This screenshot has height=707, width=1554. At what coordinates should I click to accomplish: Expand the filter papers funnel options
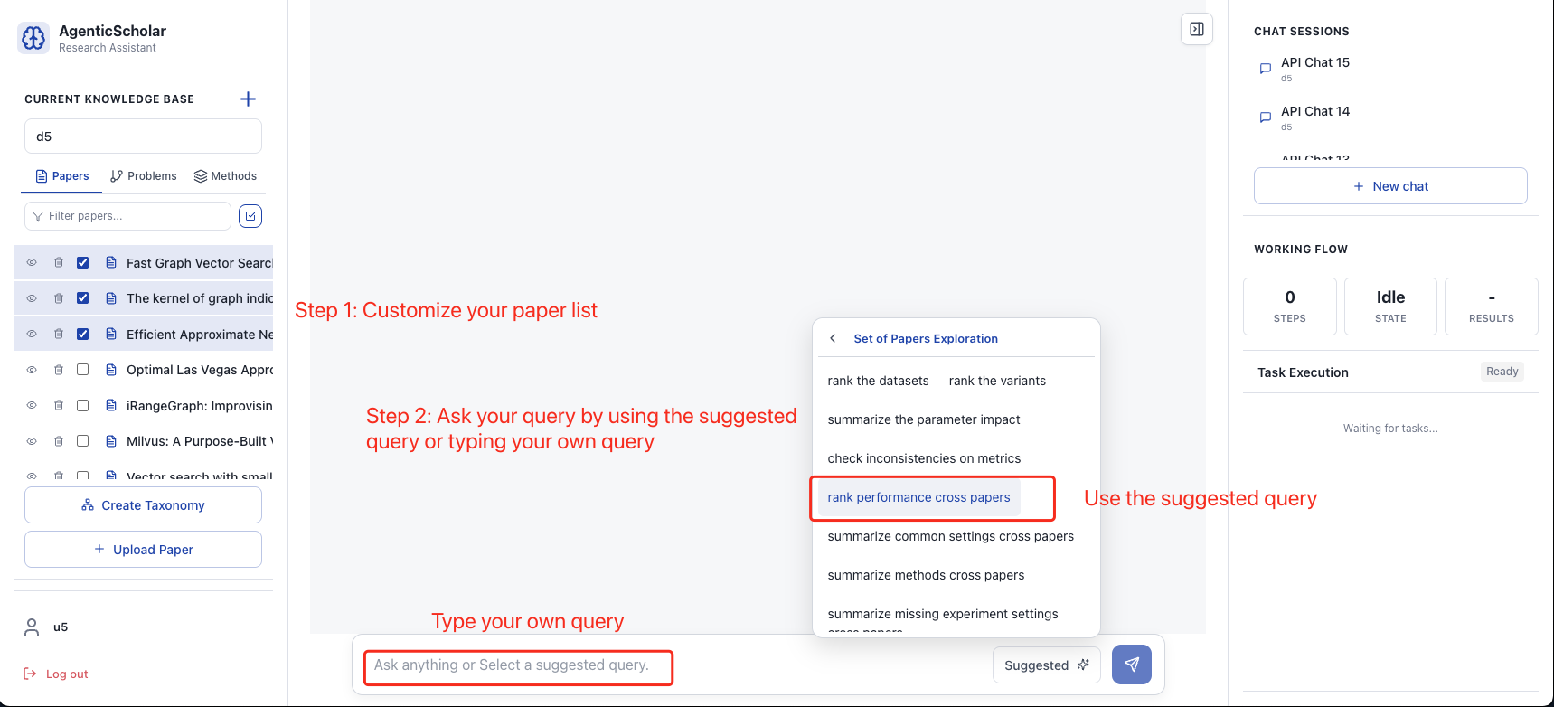coord(37,215)
